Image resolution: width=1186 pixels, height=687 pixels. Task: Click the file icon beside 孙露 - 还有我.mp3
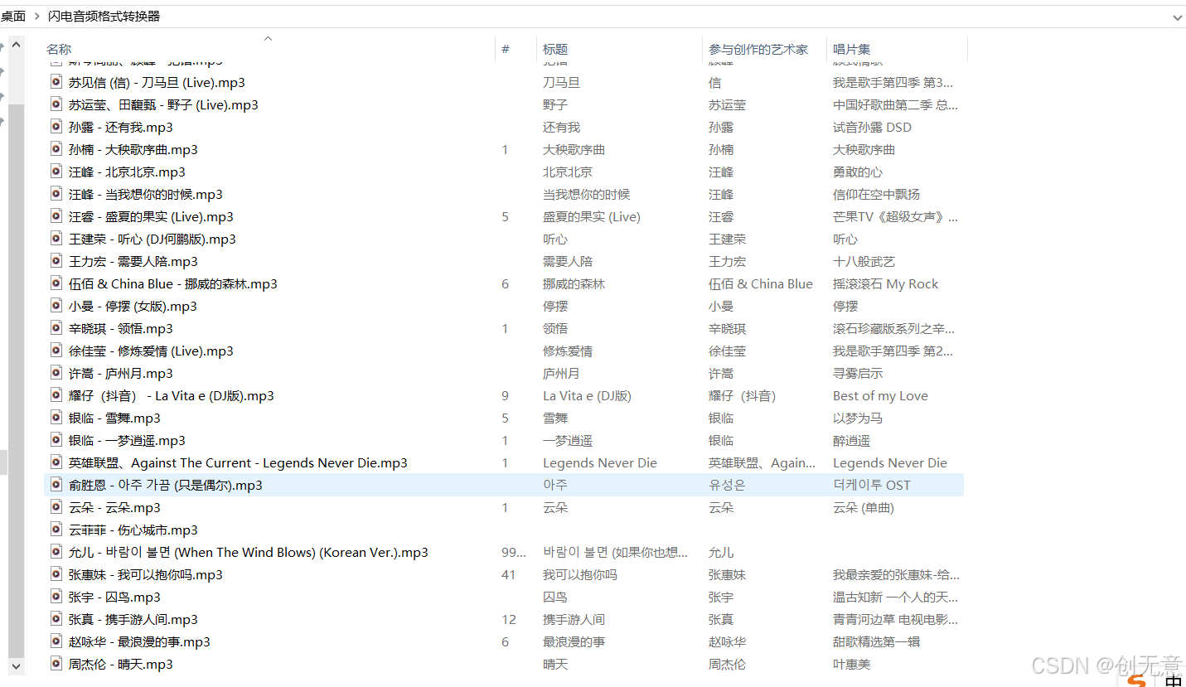(56, 127)
